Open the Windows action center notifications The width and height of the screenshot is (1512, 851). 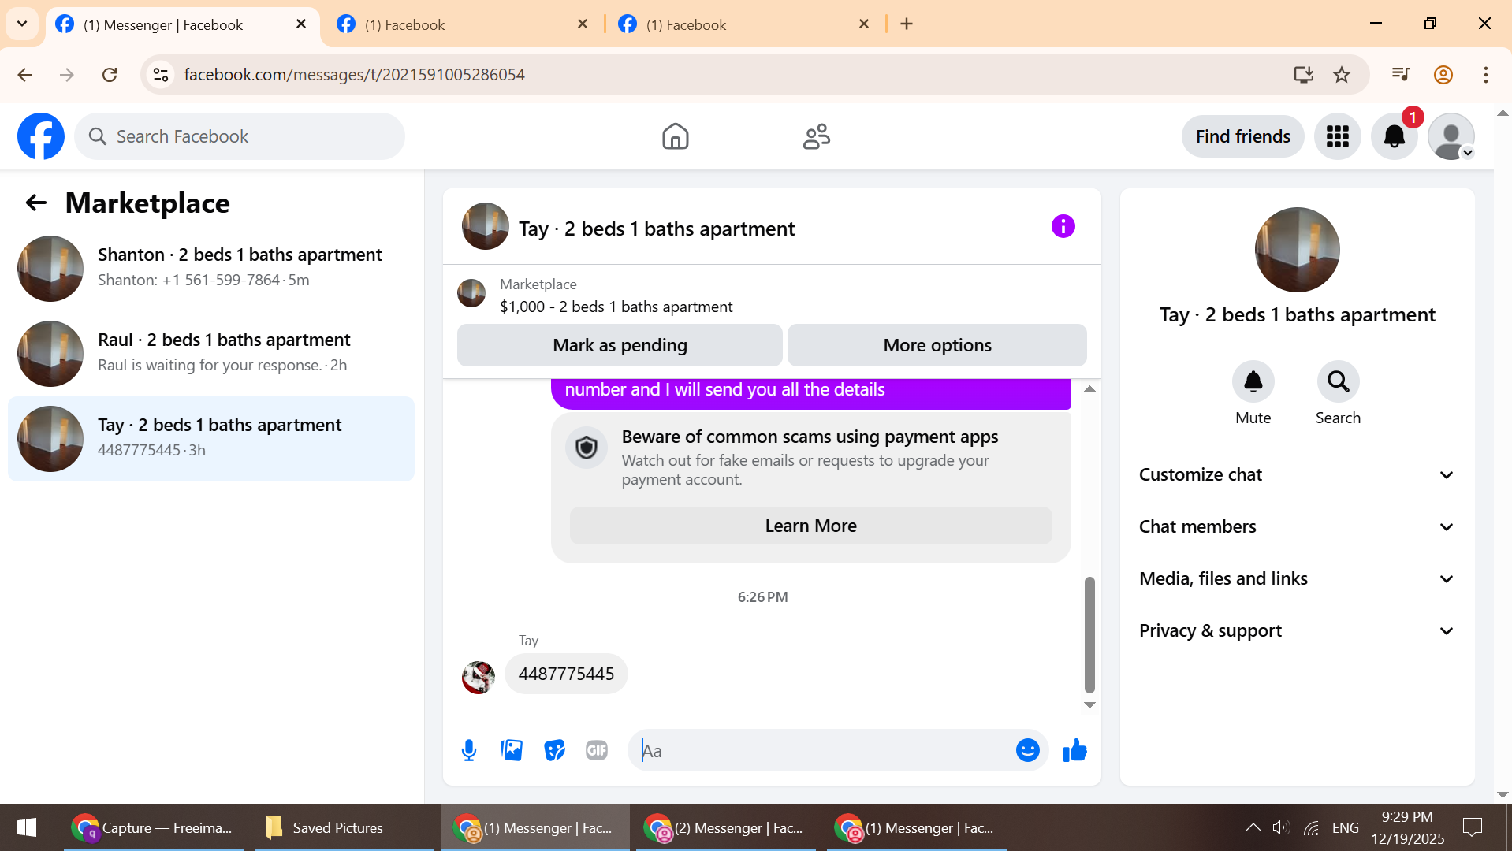click(1472, 827)
